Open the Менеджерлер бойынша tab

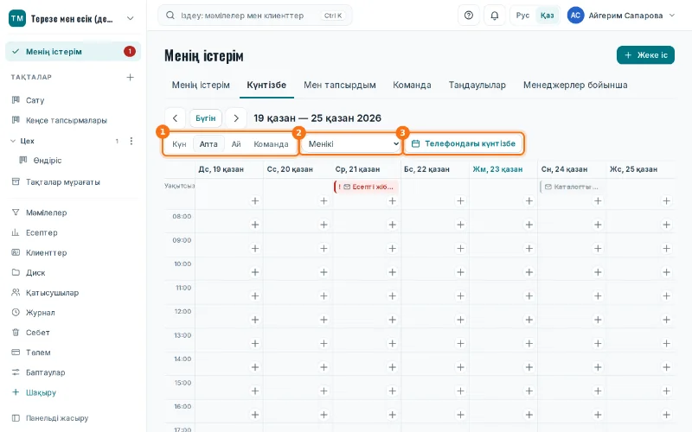[x=575, y=85]
